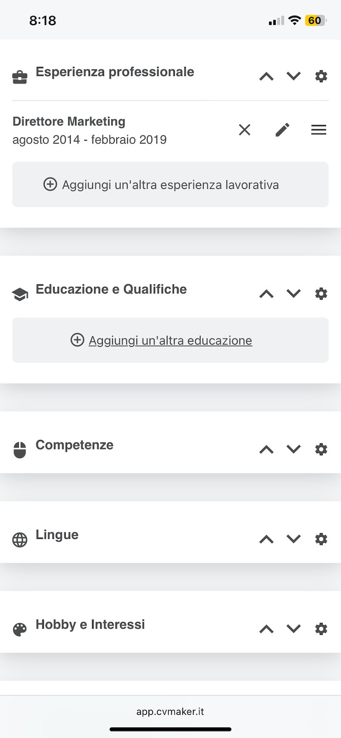341x738 pixels.
Task: Move Competenze section up with chevron
Action: (266, 449)
